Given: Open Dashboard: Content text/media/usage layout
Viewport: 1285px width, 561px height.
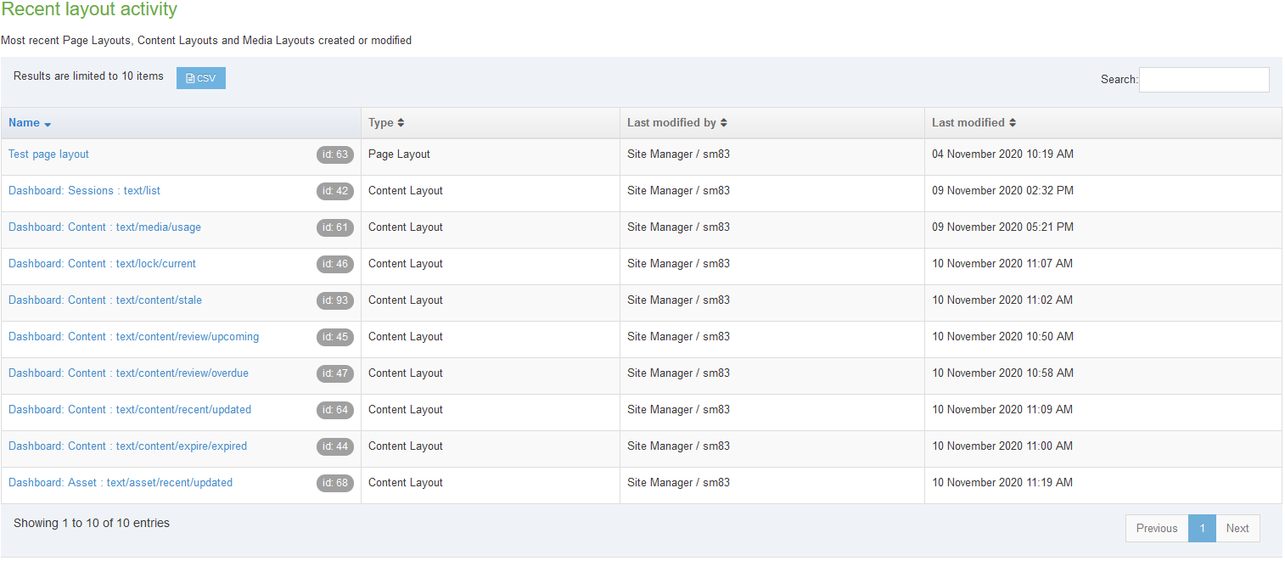Looking at the screenshot, I should pyautogui.click(x=104, y=227).
